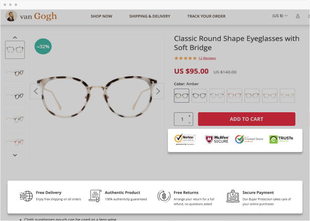
Task: Click the McAfee Secure badge
Action: pyautogui.click(x=217, y=139)
